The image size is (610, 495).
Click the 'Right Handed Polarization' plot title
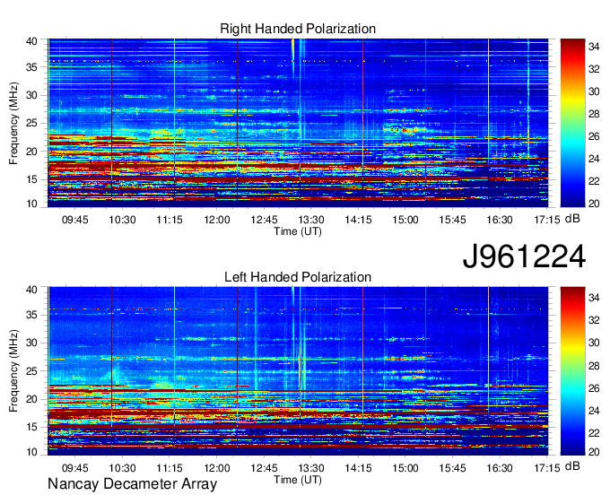pyautogui.click(x=298, y=29)
